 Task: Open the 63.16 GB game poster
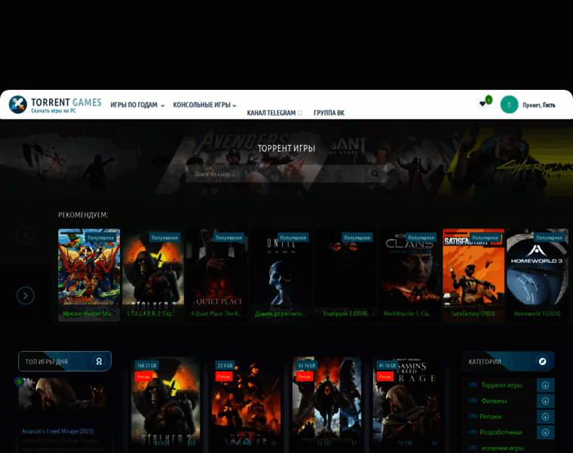click(326, 402)
